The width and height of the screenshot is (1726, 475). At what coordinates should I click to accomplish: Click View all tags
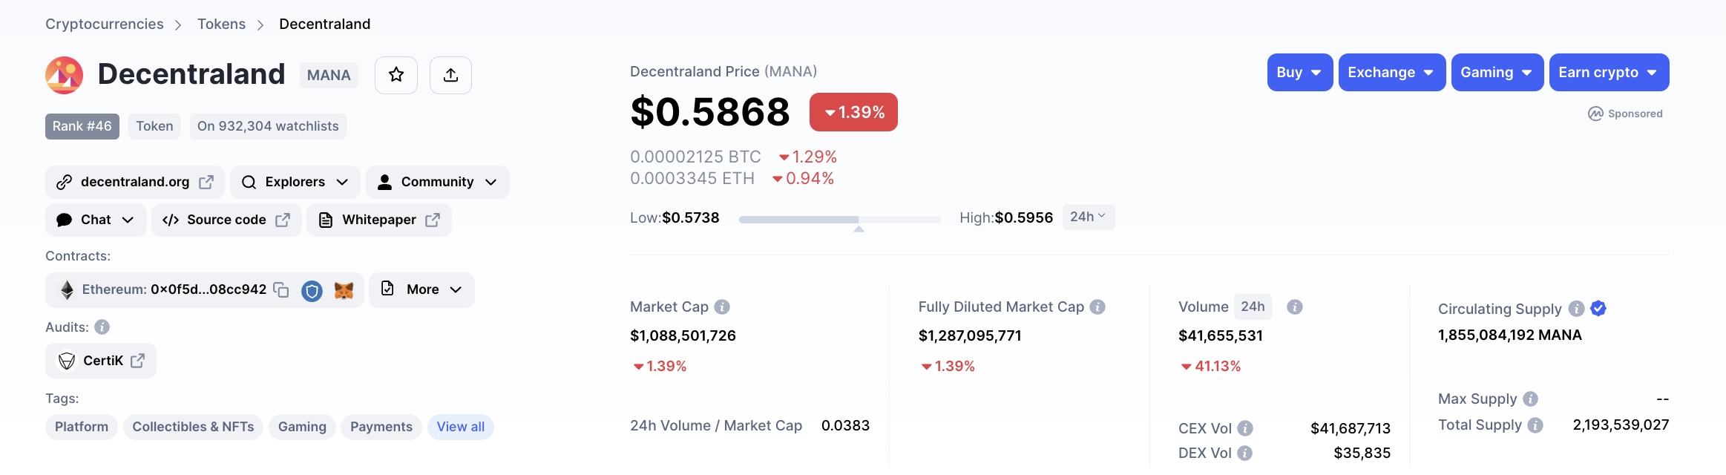[x=460, y=427]
